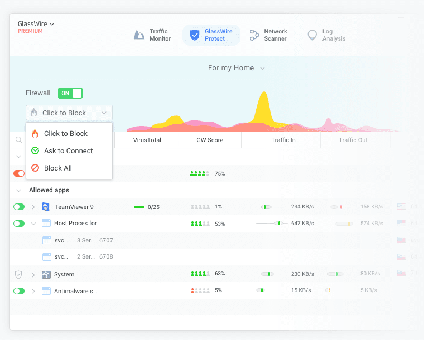Select Click to Block menu option

tap(69, 133)
